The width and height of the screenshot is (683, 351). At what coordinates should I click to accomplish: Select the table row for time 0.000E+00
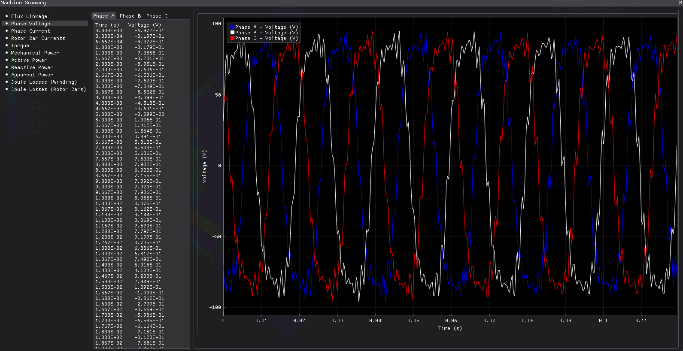click(x=142, y=30)
